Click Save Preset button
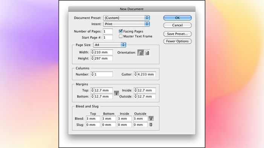The image size is (264, 148). point(178,34)
